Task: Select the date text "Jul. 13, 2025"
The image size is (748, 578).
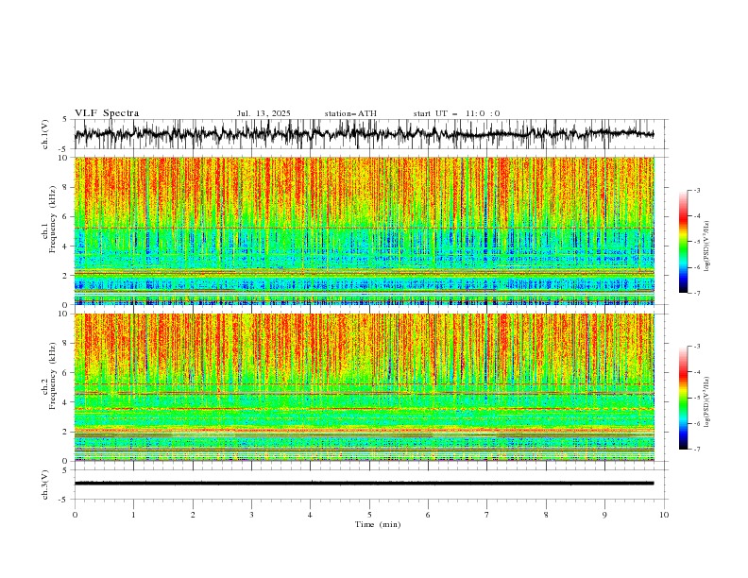Action: click(263, 113)
